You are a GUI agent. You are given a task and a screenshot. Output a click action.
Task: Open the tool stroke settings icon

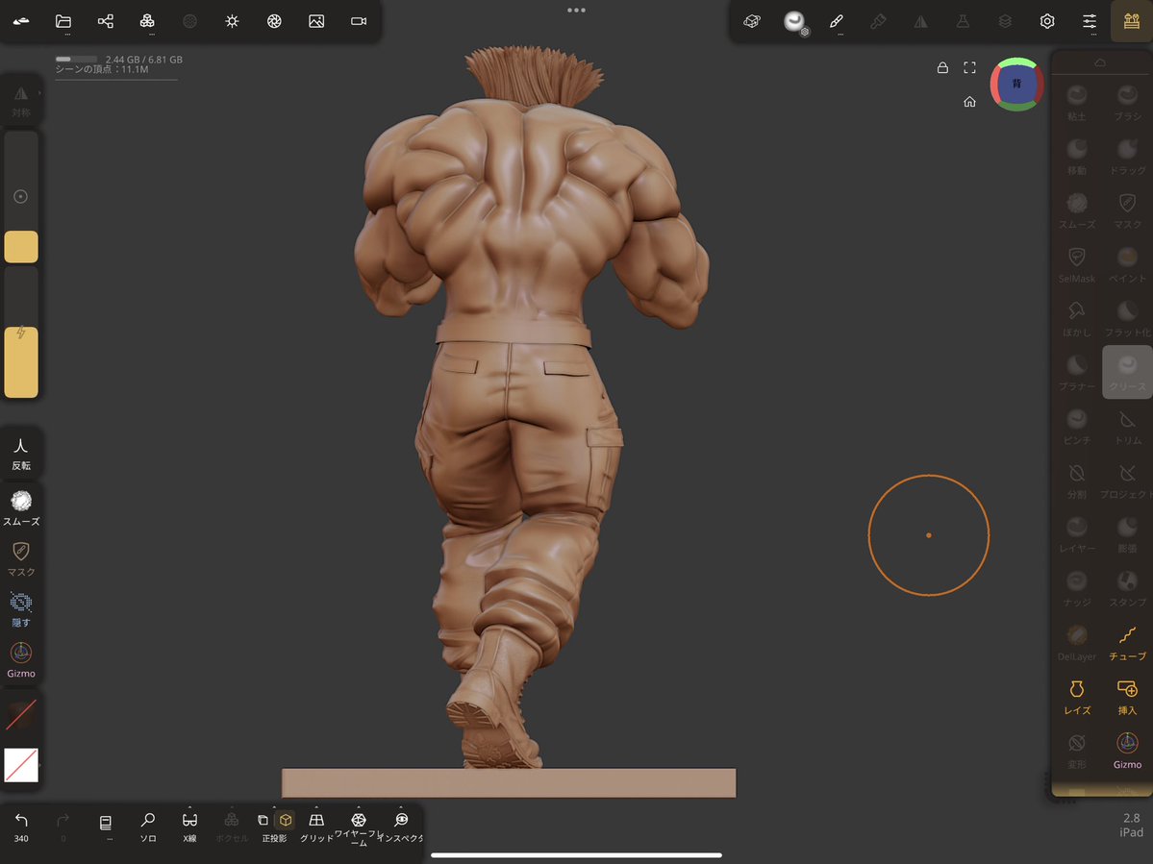(x=751, y=21)
